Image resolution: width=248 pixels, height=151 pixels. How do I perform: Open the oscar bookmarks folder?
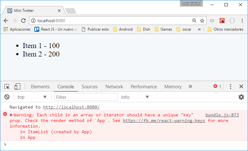184,29
